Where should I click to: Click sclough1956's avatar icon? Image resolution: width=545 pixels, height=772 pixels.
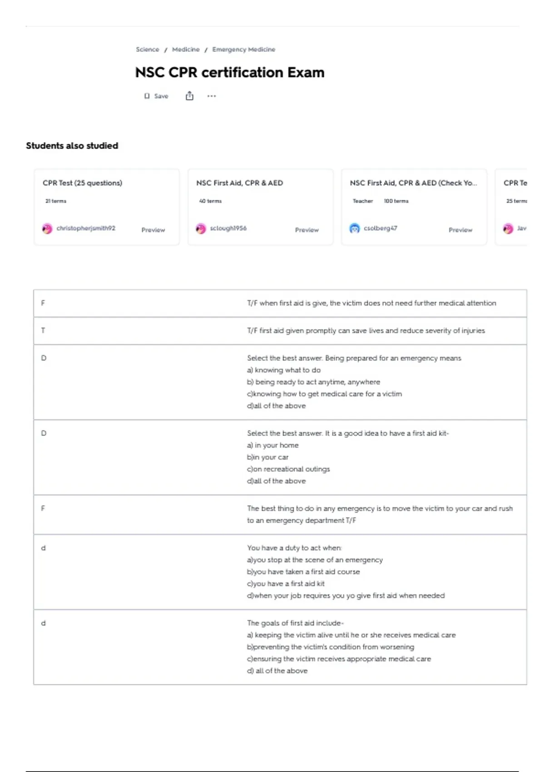[x=201, y=229]
